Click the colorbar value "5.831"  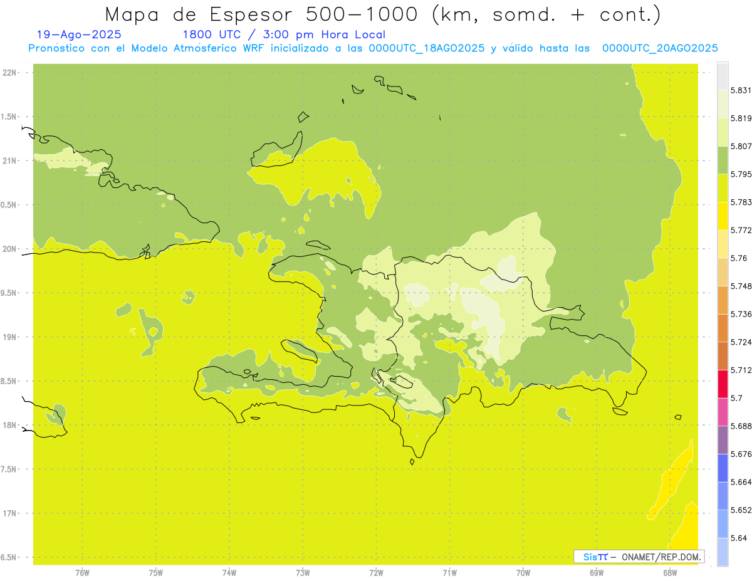tap(741, 90)
